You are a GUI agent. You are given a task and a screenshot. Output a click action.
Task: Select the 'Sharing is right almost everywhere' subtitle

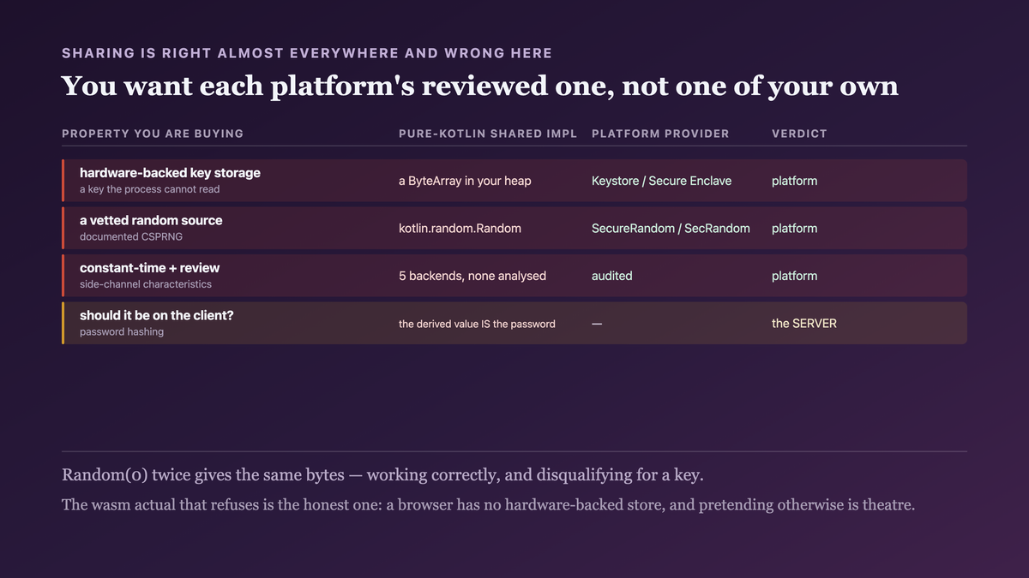click(x=307, y=53)
